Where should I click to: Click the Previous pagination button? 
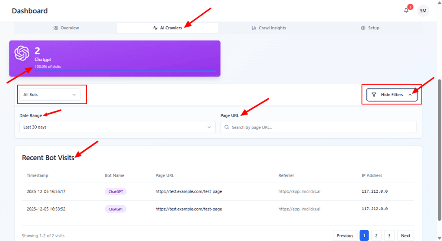coord(345,236)
